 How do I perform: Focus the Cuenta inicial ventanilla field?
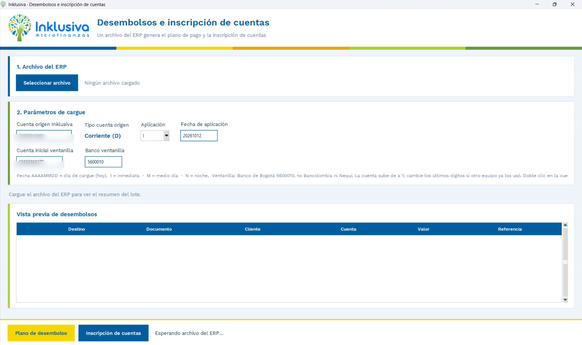coord(39,162)
